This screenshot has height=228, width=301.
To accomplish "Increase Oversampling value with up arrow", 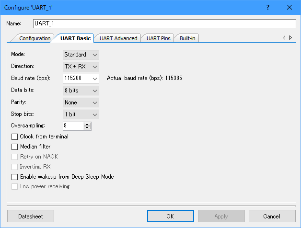I will 87,124.
